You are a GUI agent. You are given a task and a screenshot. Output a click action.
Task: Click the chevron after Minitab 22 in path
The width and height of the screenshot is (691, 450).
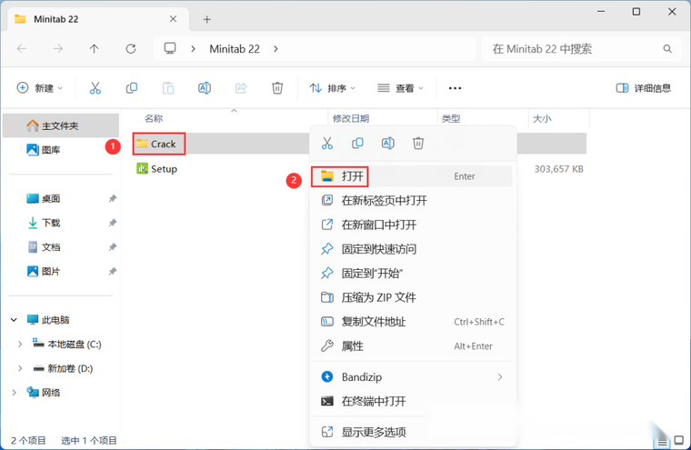(275, 49)
